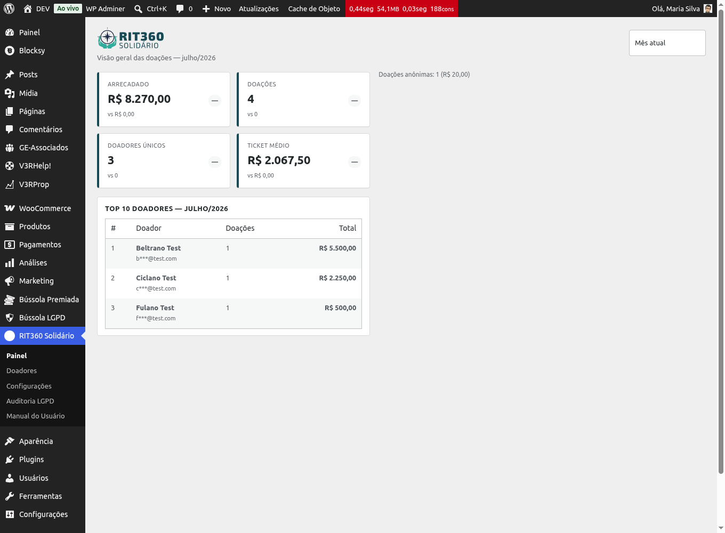Click the Beltrano Test donor name
Viewport: 725px width, 533px height.
click(x=158, y=248)
